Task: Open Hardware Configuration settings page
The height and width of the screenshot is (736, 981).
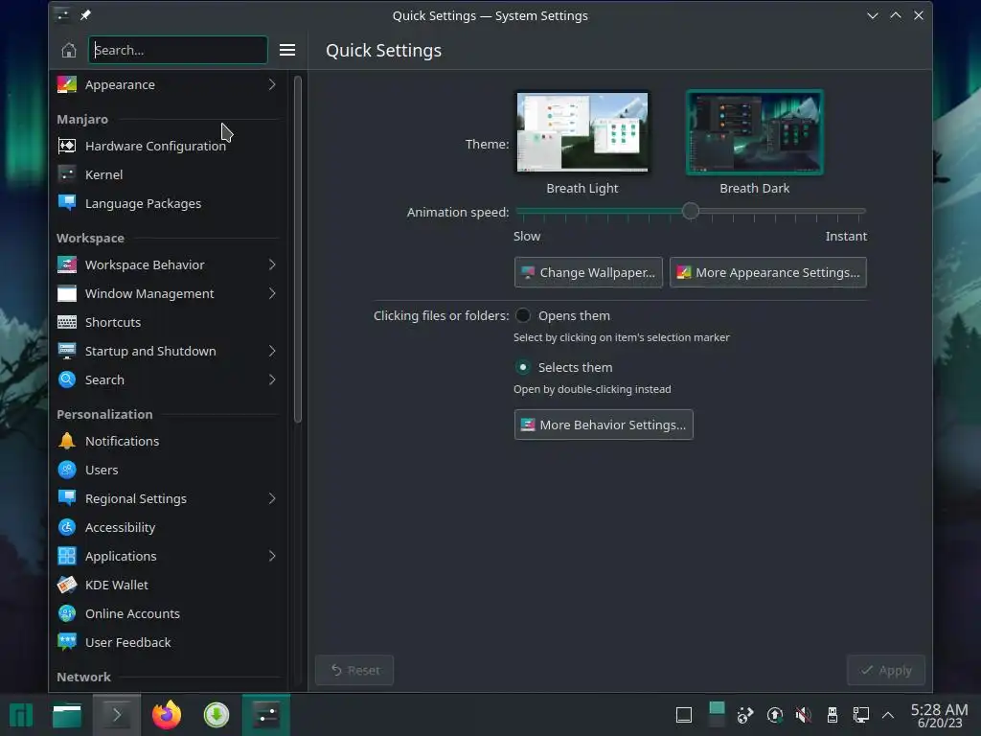Action: tap(168, 146)
